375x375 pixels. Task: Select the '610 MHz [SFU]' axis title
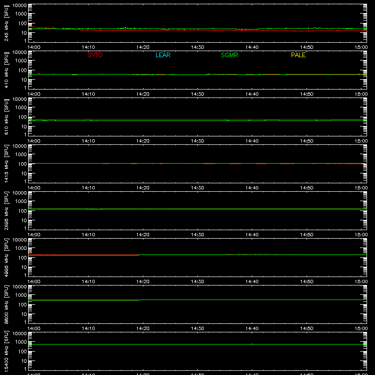tap(6, 117)
